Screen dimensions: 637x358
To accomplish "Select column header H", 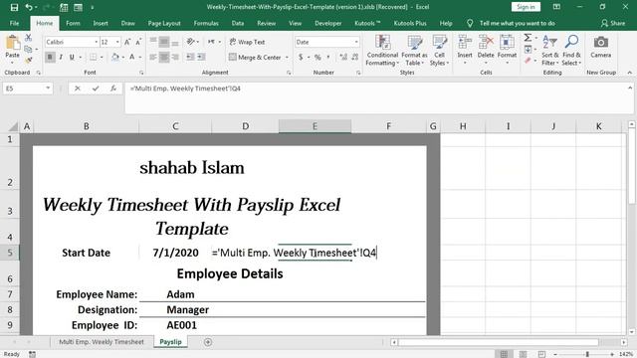I will tap(463, 126).
